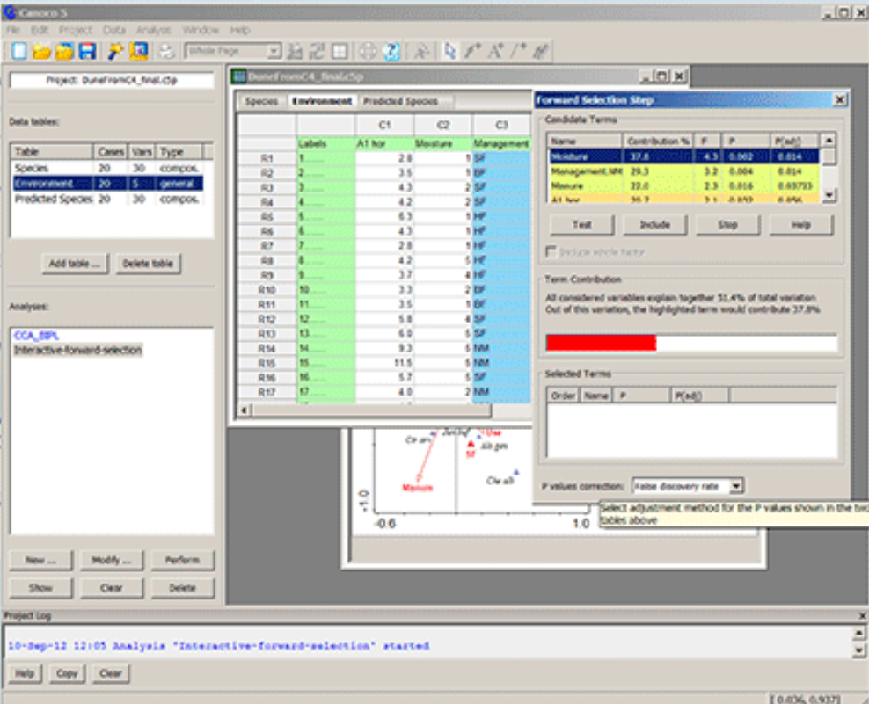The height and width of the screenshot is (704, 869).
Task: Select the CCA analysis entry
Action: [36, 335]
